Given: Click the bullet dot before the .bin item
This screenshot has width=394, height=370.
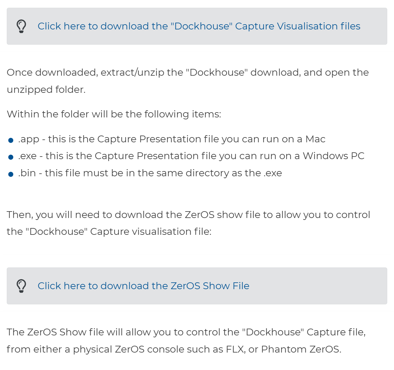Looking at the screenshot, I should 11,174.
